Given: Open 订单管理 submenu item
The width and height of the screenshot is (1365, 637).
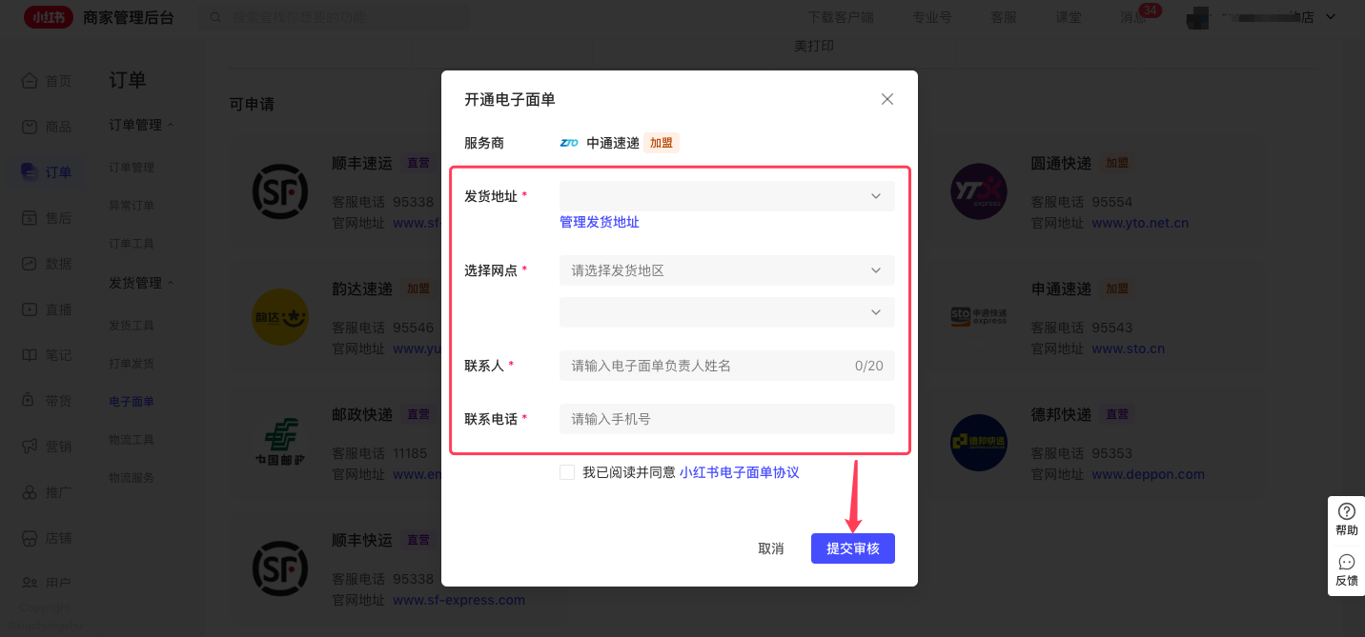Looking at the screenshot, I should tap(132, 168).
